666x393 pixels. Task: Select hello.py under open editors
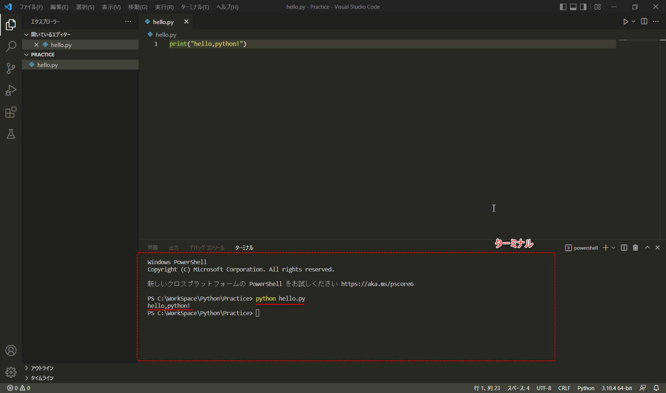(x=80, y=45)
